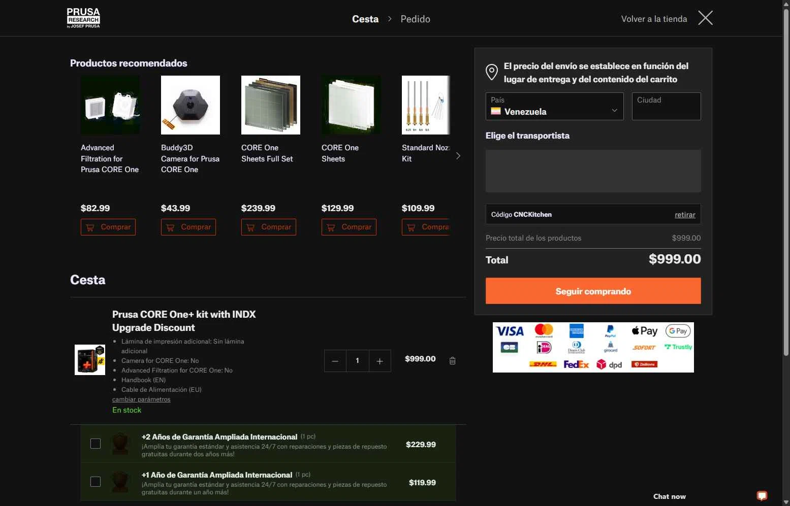Buy the Buddy3D Camera with Comprar
Screen dimensions: 790x506
pos(188,227)
